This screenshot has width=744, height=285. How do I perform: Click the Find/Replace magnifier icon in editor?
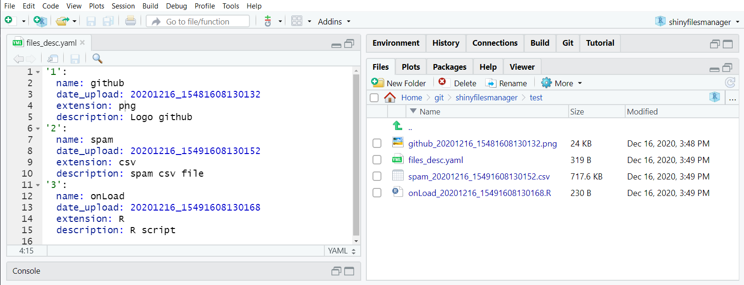(x=98, y=58)
